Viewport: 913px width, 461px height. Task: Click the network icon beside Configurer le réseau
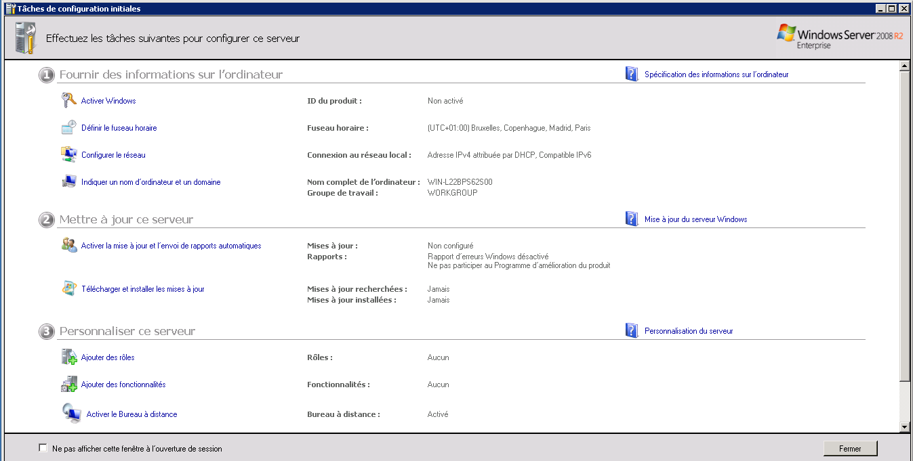[x=69, y=154]
